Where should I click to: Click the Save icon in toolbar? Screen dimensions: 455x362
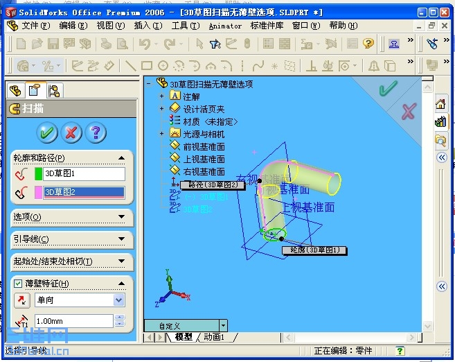pos(53,44)
